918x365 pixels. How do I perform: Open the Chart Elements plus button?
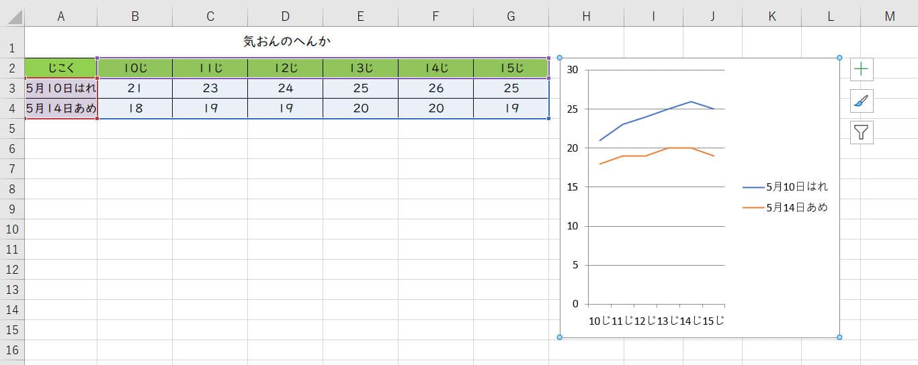click(862, 68)
